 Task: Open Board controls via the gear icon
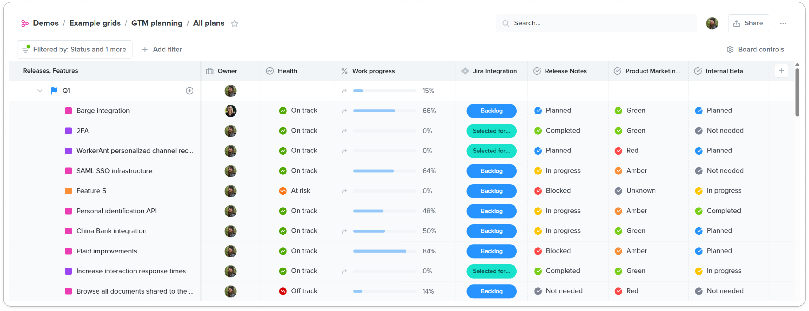coord(730,49)
